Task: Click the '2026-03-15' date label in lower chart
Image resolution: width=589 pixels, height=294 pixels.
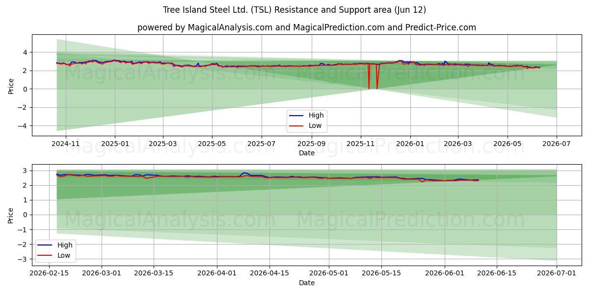Action: pos(154,274)
